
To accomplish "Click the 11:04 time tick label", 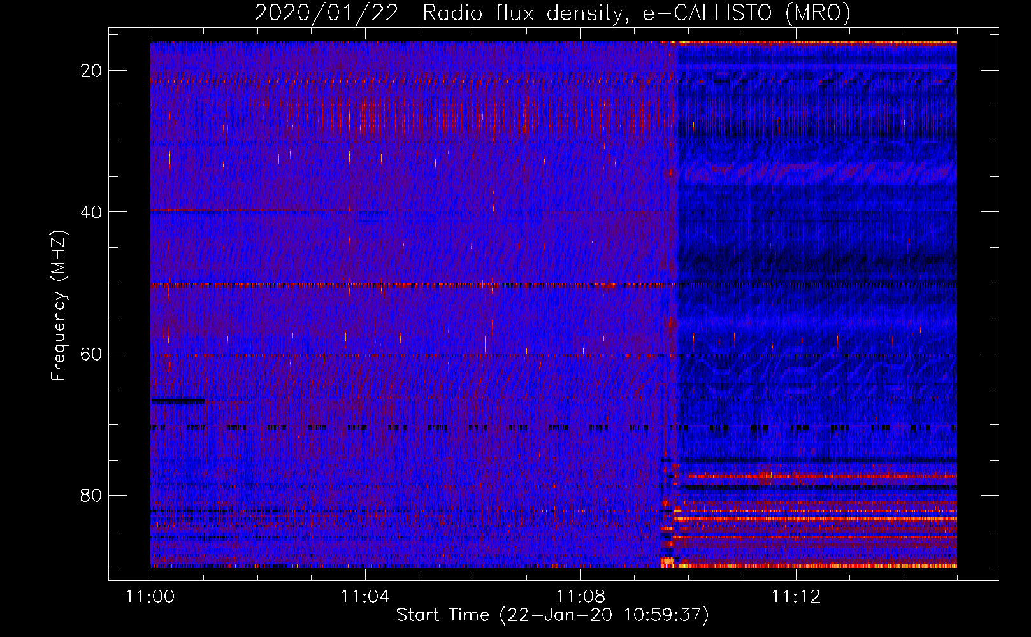I will click(x=364, y=597).
